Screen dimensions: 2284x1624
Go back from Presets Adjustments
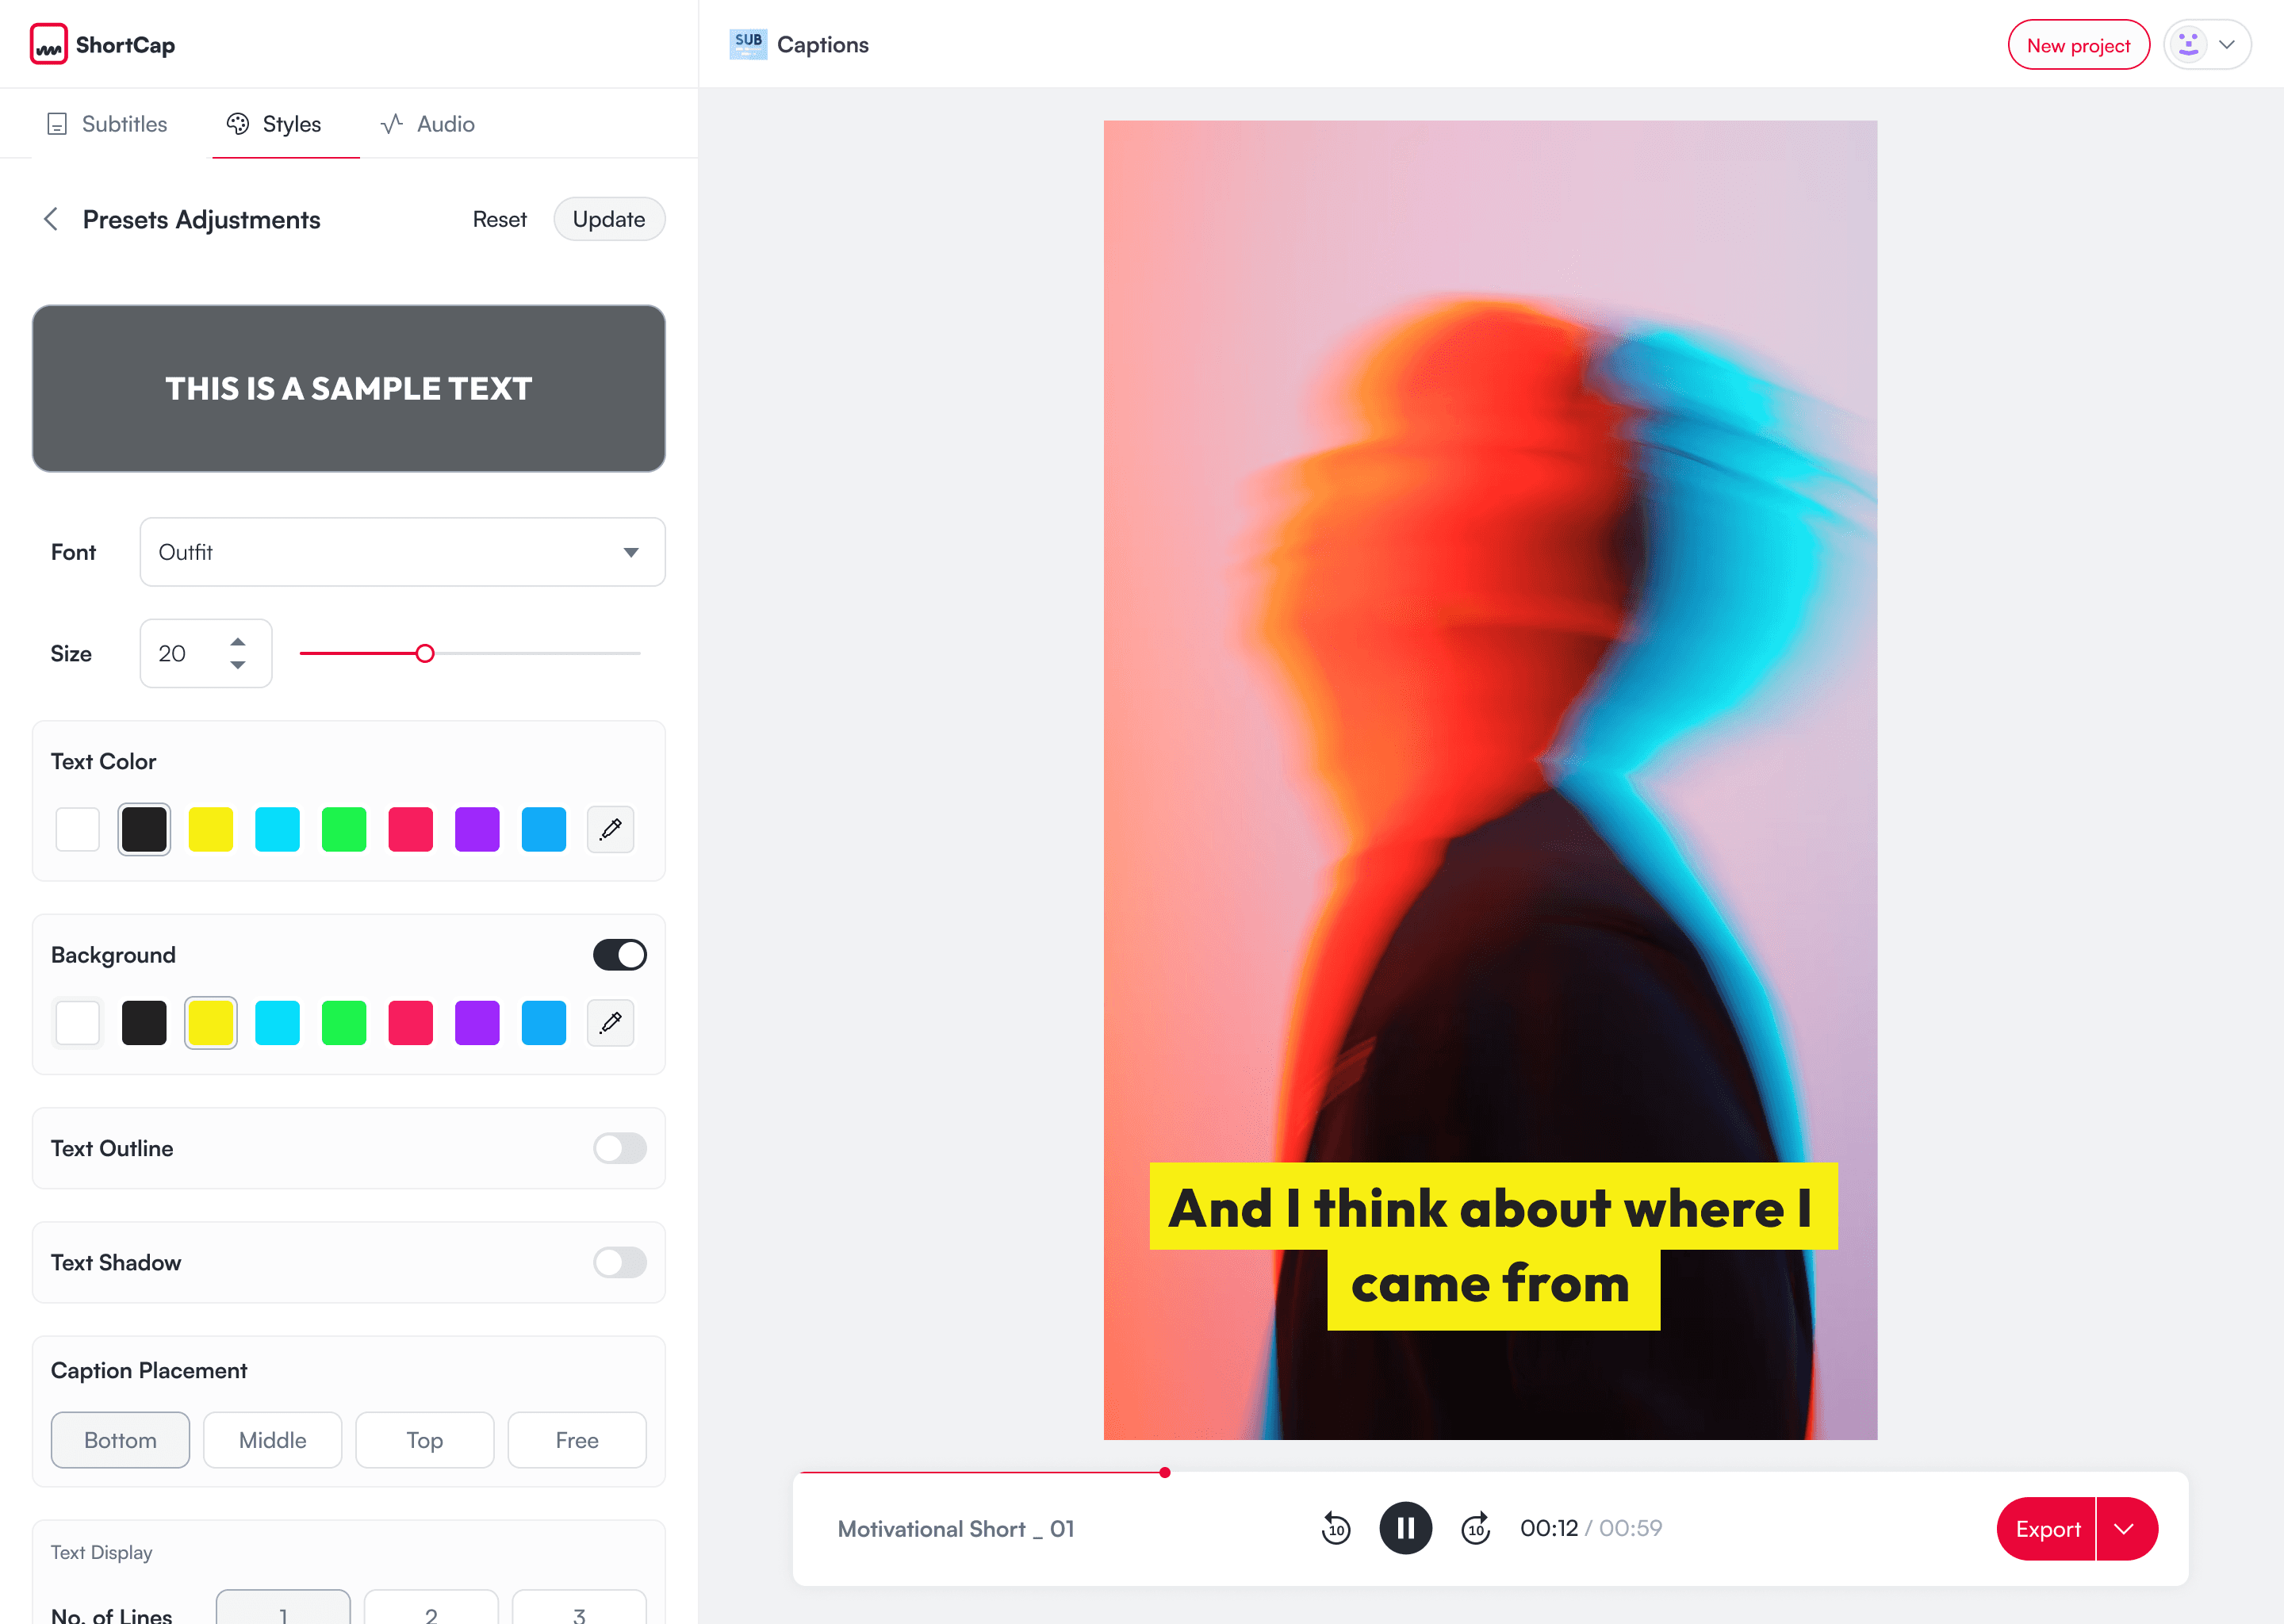[x=51, y=219]
